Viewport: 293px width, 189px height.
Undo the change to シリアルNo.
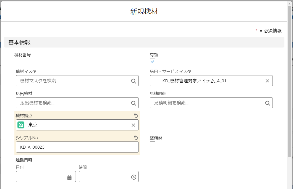coord(136,138)
